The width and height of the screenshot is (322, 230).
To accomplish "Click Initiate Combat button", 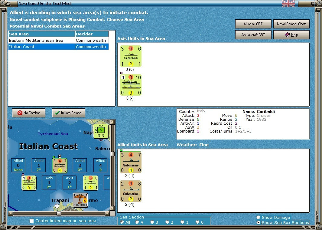I will click(x=69, y=113).
